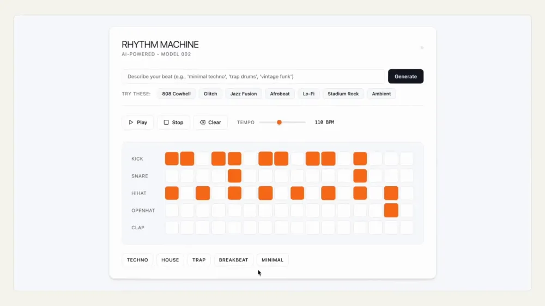Toggle the active OPENHAT step
This screenshot has width=545, height=306.
pyautogui.click(x=391, y=211)
